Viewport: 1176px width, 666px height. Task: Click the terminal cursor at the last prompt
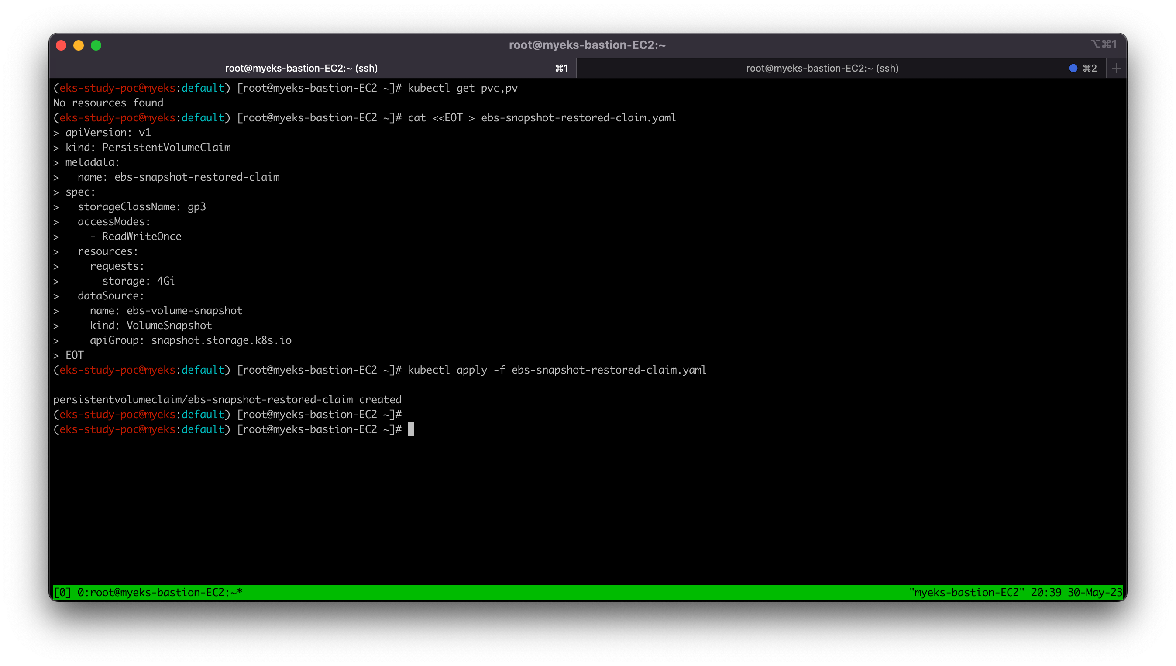tap(410, 429)
